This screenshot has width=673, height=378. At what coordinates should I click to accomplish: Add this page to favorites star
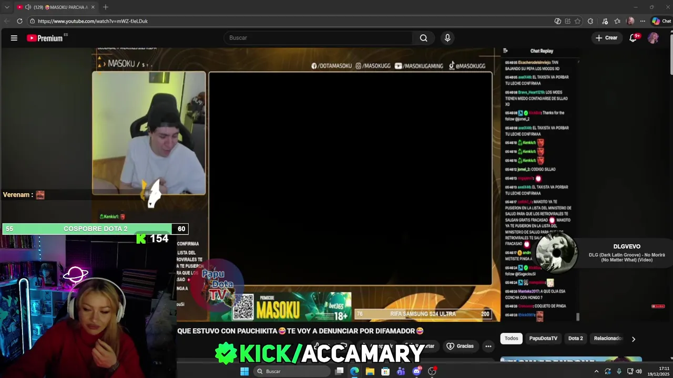[577, 21]
